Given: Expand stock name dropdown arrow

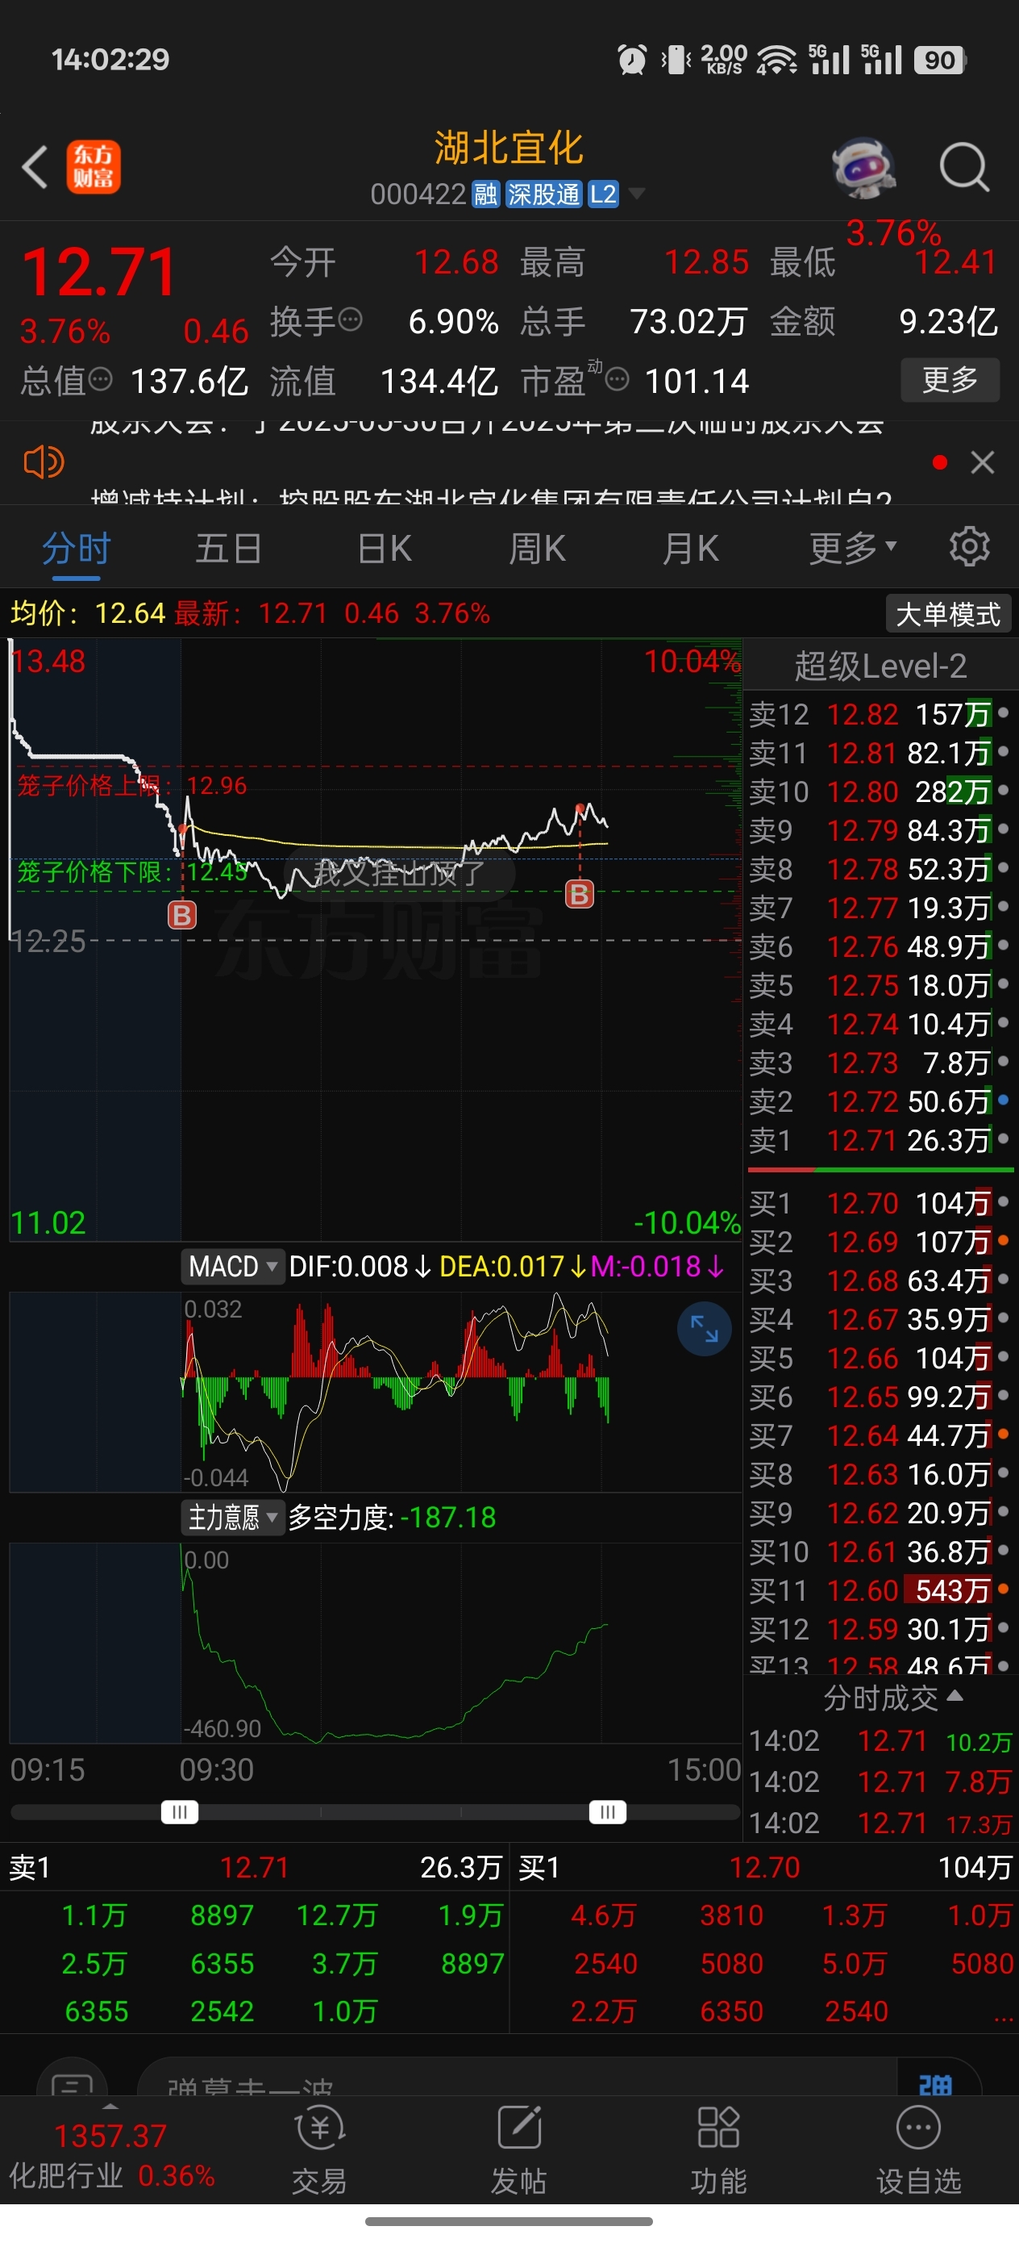Looking at the screenshot, I should (x=637, y=194).
